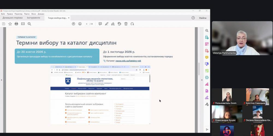
Task: Send the file by email envelope icon
Action: pyautogui.click(x=23, y=24)
